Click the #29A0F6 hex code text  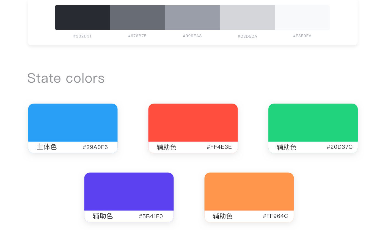(x=95, y=147)
